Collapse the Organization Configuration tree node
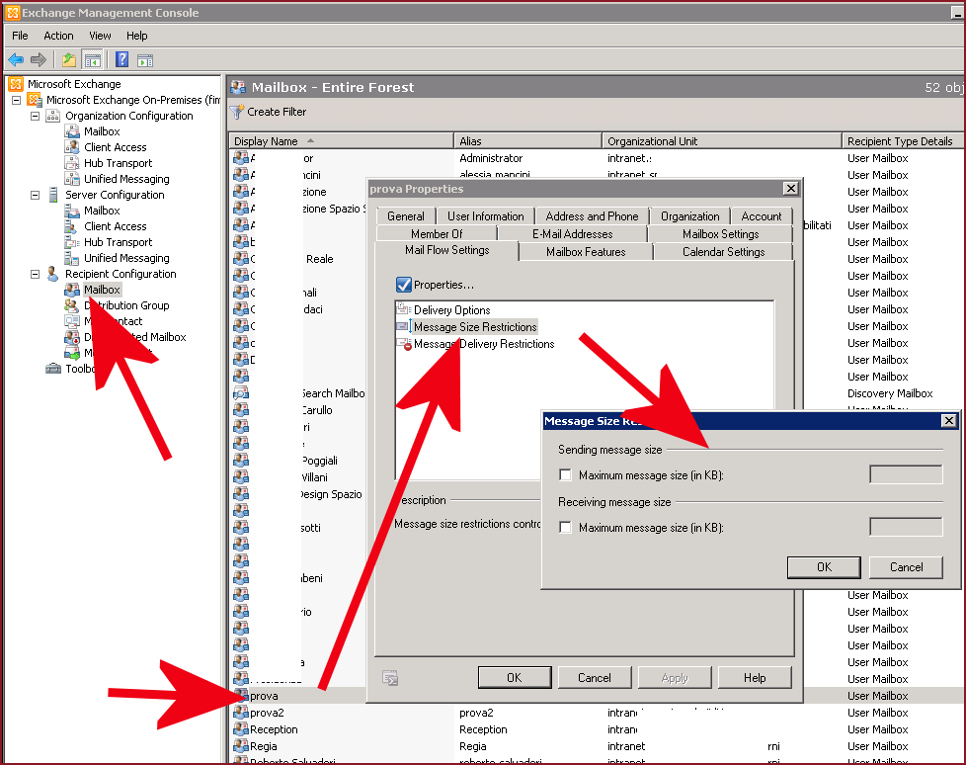Viewport: 966px width, 765px height. click(x=36, y=116)
